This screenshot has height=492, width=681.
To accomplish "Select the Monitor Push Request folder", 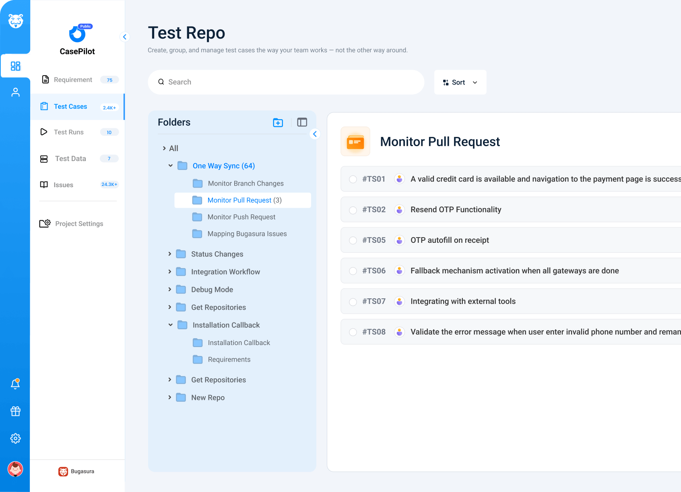I will [241, 217].
